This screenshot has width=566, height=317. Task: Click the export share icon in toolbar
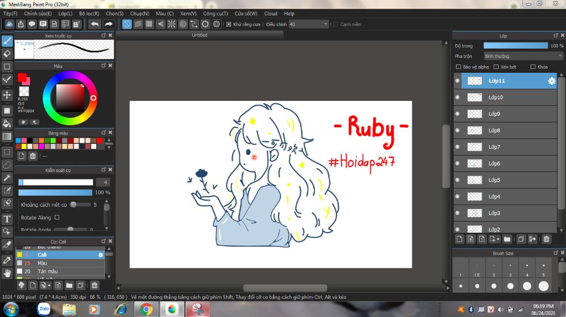20,24
